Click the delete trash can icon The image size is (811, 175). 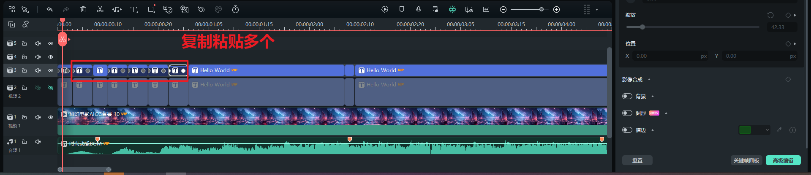83,9
